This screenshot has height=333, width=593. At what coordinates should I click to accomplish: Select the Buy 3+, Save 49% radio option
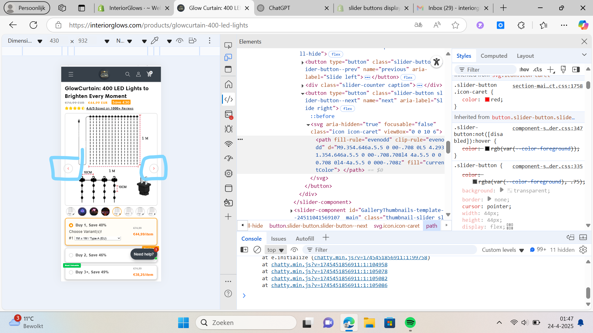click(71, 272)
